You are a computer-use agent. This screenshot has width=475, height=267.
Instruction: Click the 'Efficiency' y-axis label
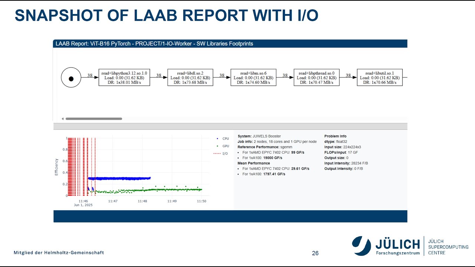click(57, 167)
